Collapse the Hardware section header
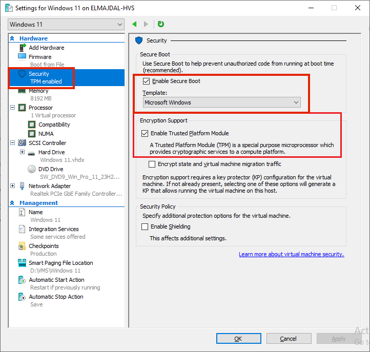The image size is (370, 352). pyautogui.click(x=12, y=38)
